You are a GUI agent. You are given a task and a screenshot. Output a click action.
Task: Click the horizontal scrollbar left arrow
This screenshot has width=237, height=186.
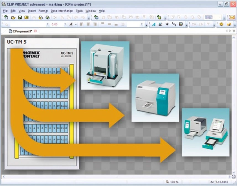coord(4,177)
